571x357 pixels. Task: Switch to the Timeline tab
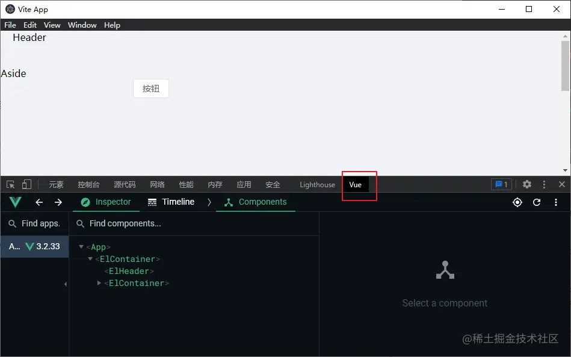tap(171, 202)
